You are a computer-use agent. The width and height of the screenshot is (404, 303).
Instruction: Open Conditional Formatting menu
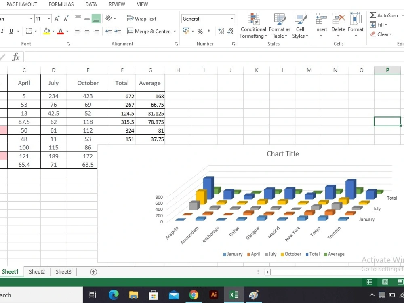coord(253,25)
